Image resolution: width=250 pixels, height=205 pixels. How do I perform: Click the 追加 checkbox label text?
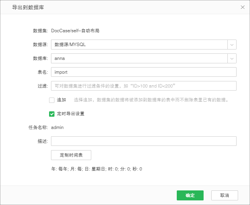tap(61, 100)
